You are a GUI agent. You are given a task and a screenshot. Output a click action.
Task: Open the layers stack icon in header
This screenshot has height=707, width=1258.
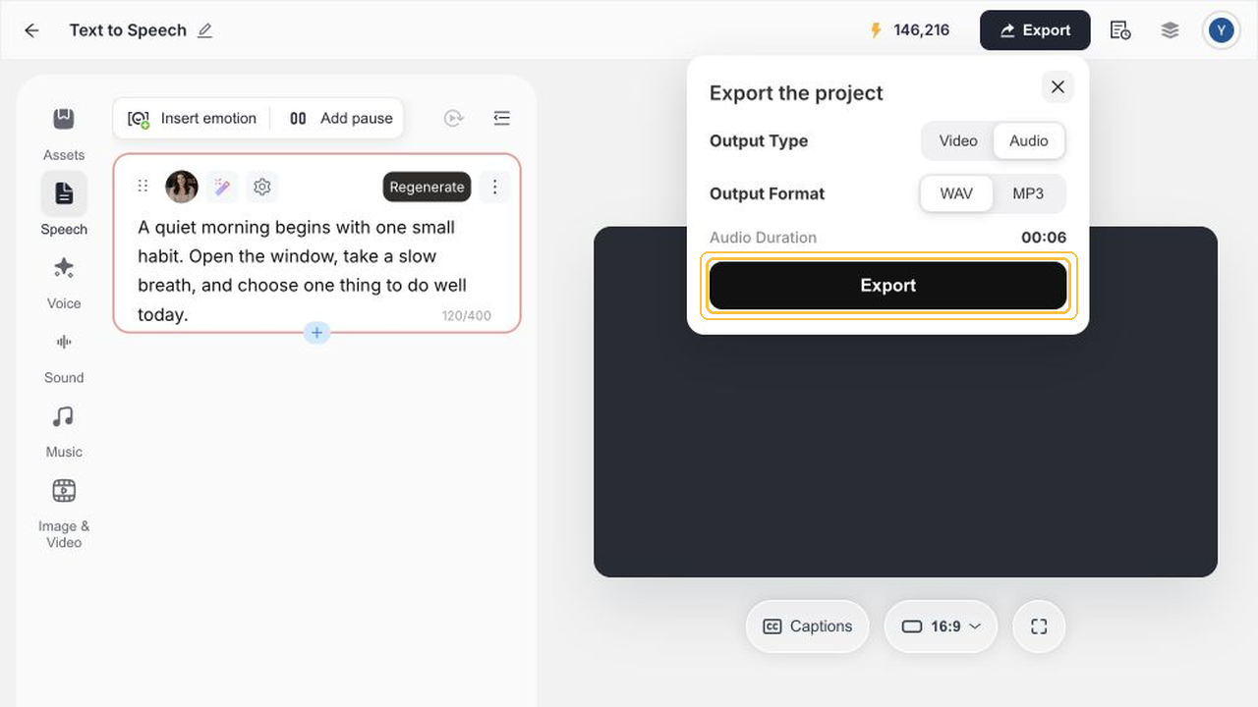pyautogui.click(x=1170, y=30)
